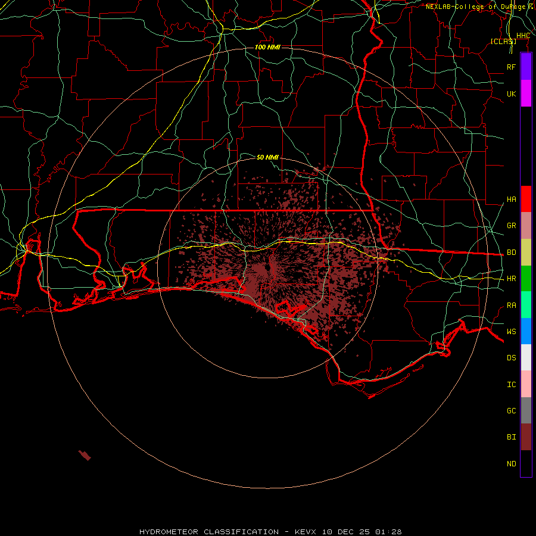536x536 pixels.
Task: Click the IC light-pink legend swatch
Action: pyautogui.click(x=526, y=384)
